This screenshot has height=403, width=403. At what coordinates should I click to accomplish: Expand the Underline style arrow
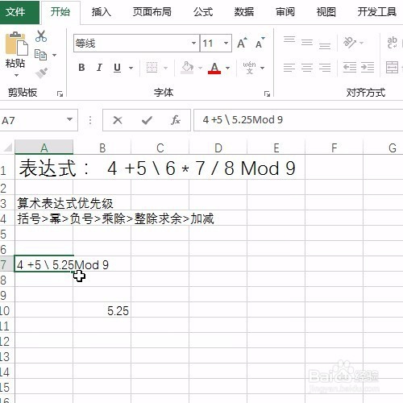[131, 68]
